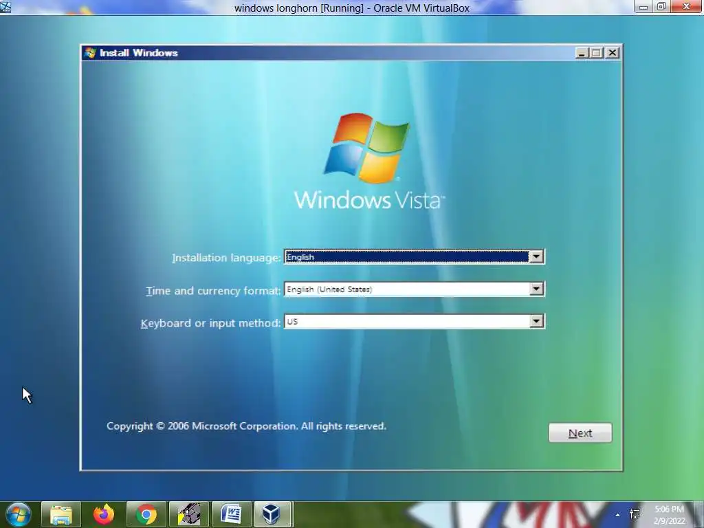Show hidden system tray icons
This screenshot has height=528, width=704.
pos(618,515)
